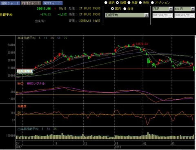This screenshot has width=196, height=150.
Task: Click the 20,931.16 price label on chart
Action: tap(25, 71)
